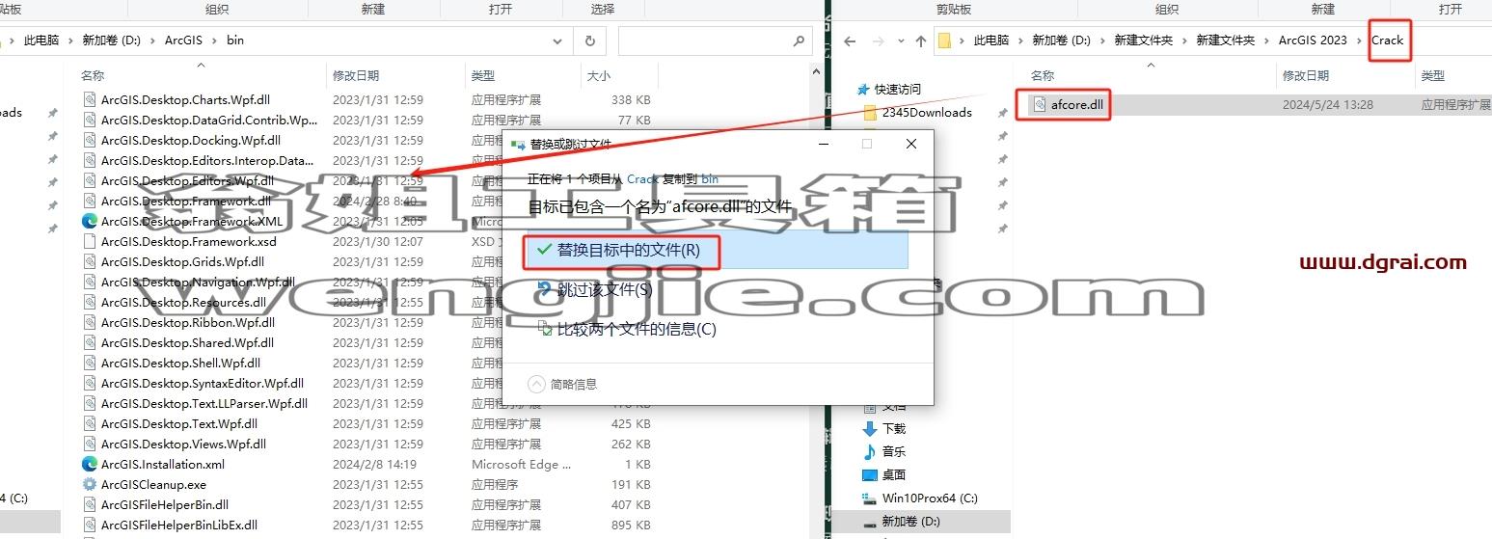Viewport: 1492px width, 539px height.
Task: Open Win10Prox64 (C:) in right navigation pane
Action: (x=930, y=499)
